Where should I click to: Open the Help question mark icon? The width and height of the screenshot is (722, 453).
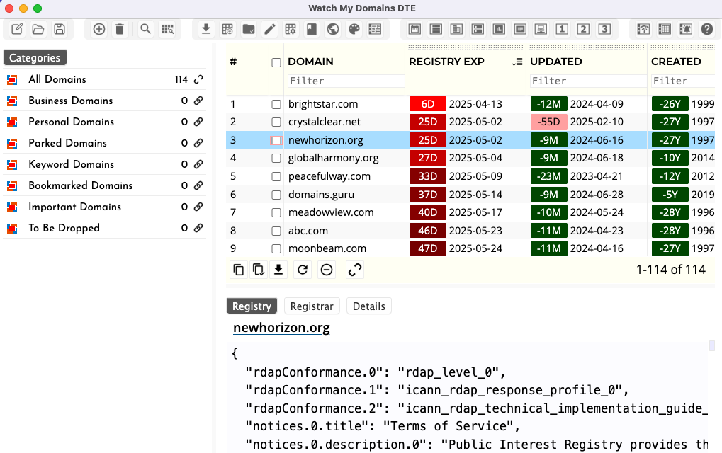[706, 29]
